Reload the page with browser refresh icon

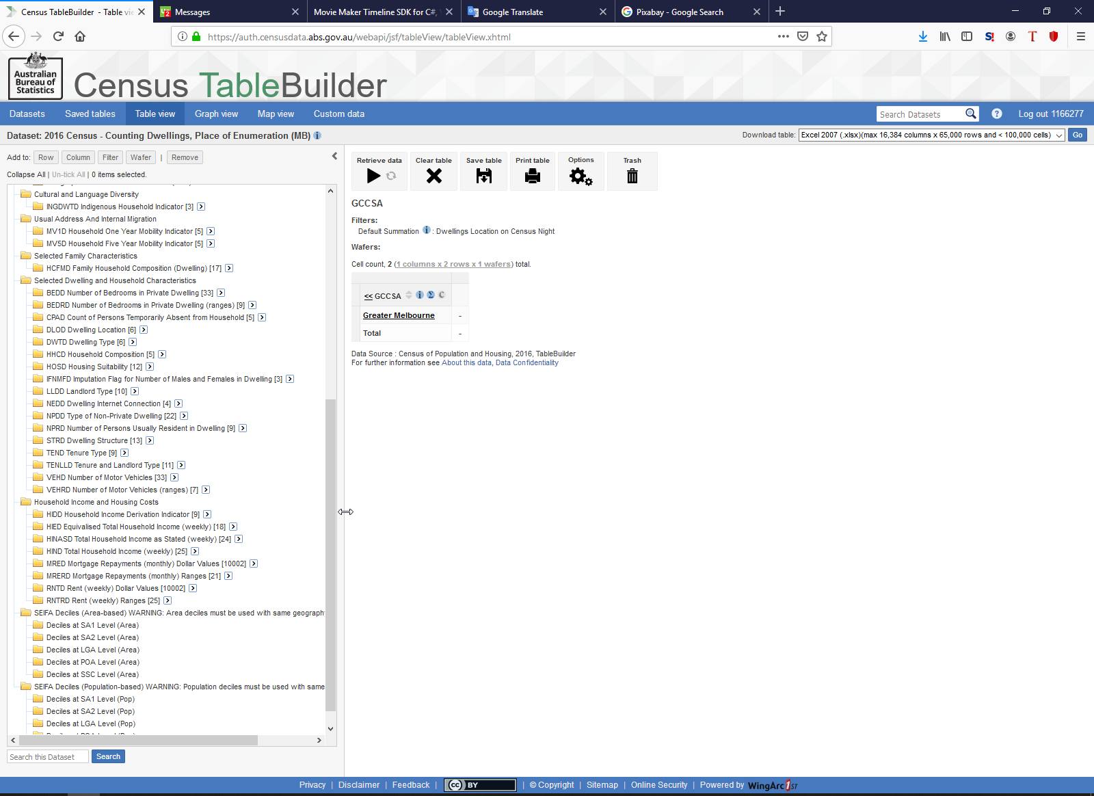(x=58, y=37)
